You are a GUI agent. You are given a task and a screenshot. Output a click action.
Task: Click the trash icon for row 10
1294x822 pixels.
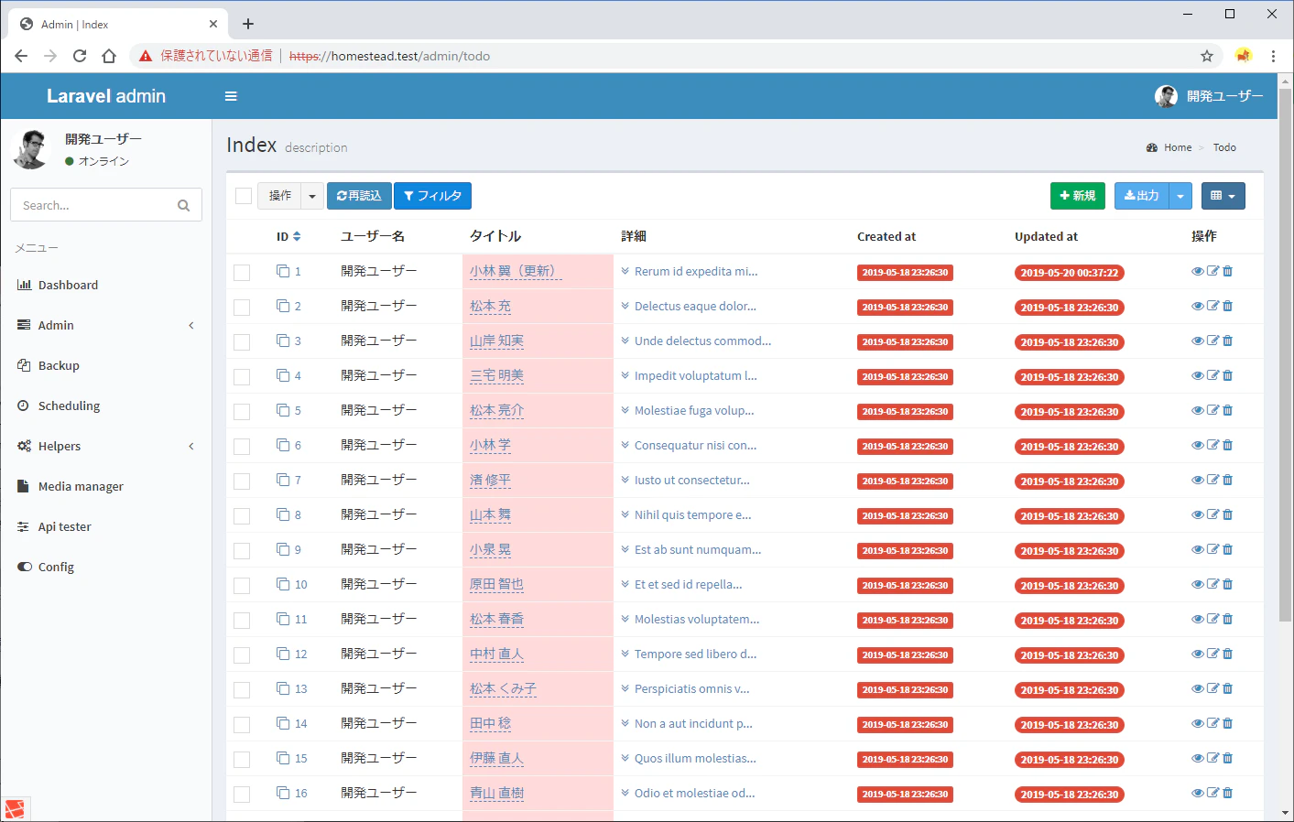click(x=1228, y=584)
